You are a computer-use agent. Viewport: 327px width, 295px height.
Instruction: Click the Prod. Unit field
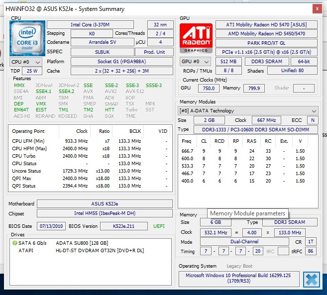(154, 52)
